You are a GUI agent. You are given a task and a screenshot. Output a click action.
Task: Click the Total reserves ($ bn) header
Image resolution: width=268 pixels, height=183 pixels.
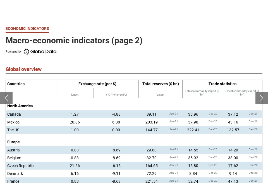161,84
